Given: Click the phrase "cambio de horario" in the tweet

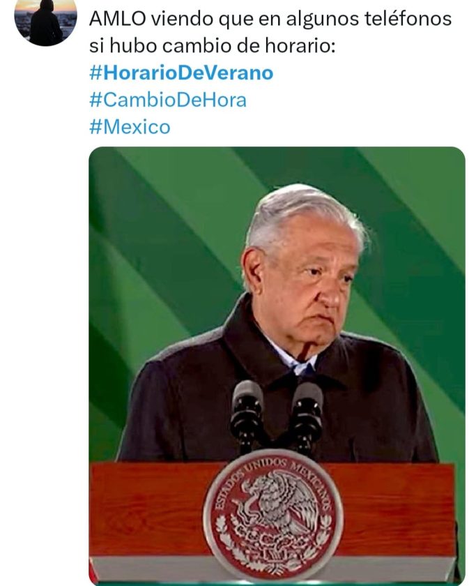Looking at the screenshot, I should [x=205, y=46].
